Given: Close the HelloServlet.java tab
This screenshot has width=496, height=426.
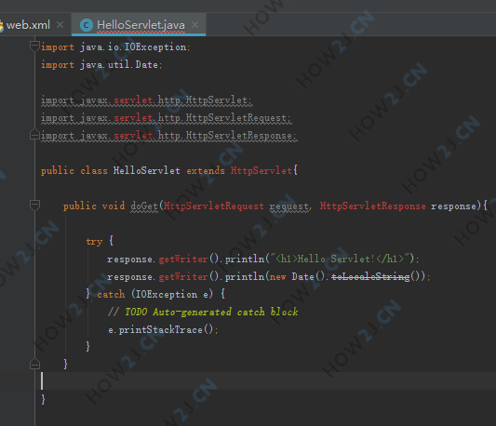Looking at the screenshot, I should (195, 24).
